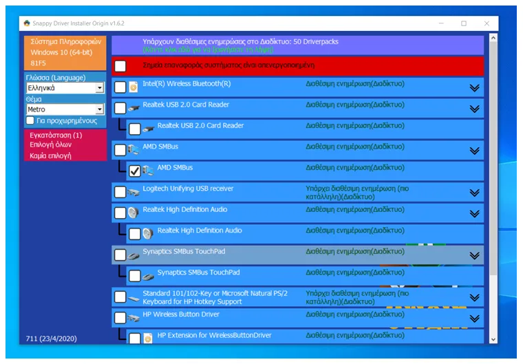Click Καμία επιλογή to deselect all
The height and width of the screenshot is (364, 523).
[50, 156]
